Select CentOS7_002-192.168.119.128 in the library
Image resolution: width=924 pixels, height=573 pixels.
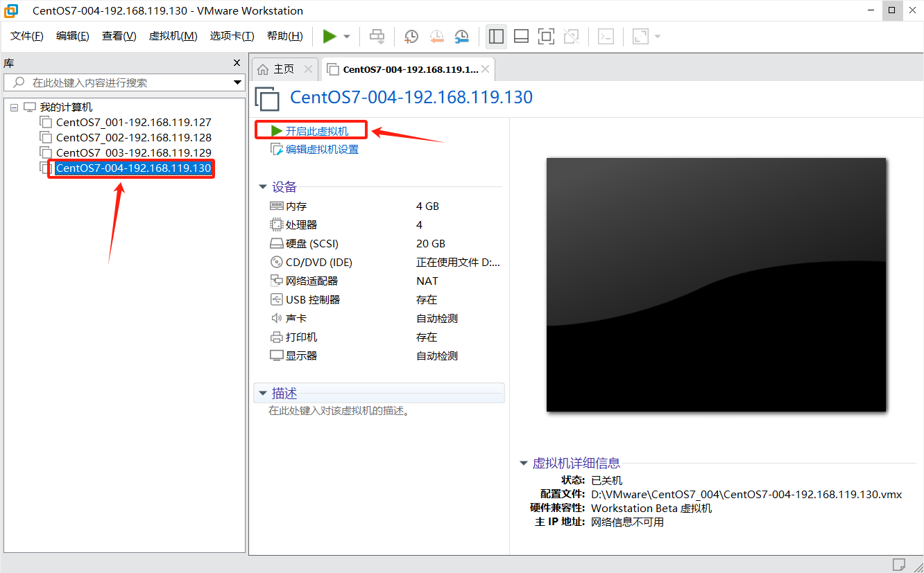click(x=134, y=138)
